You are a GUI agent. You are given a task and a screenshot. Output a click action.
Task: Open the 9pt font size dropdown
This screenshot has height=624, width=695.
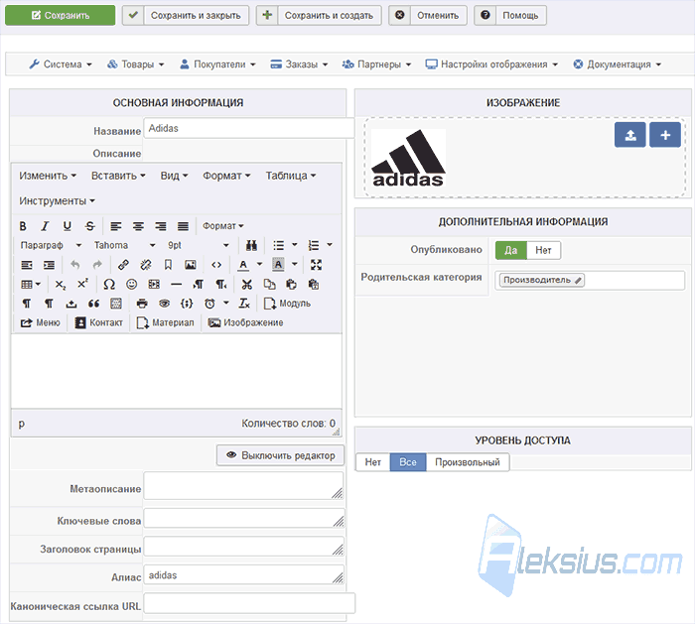[x=199, y=245]
